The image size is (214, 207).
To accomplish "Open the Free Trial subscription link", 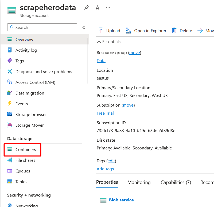I will point(105,113).
